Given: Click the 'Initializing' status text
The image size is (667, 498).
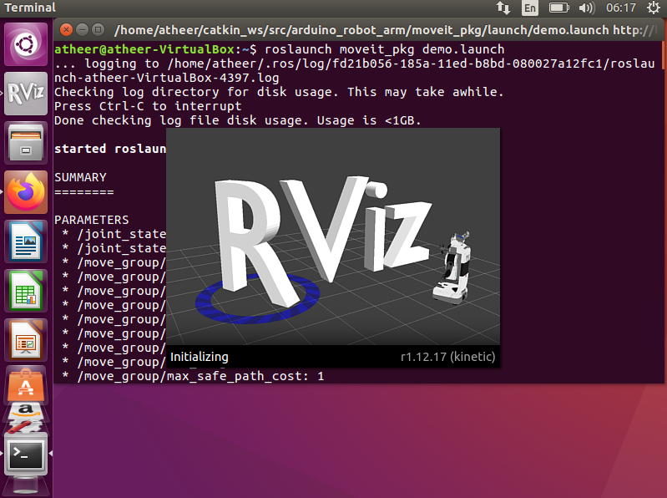Looking at the screenshot, I should pos(199,357).
